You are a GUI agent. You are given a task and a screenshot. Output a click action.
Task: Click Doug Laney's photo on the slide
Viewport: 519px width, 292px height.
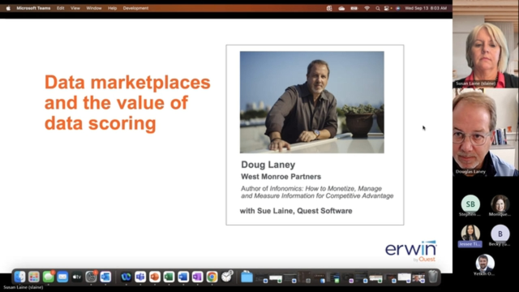coord(312,102)
